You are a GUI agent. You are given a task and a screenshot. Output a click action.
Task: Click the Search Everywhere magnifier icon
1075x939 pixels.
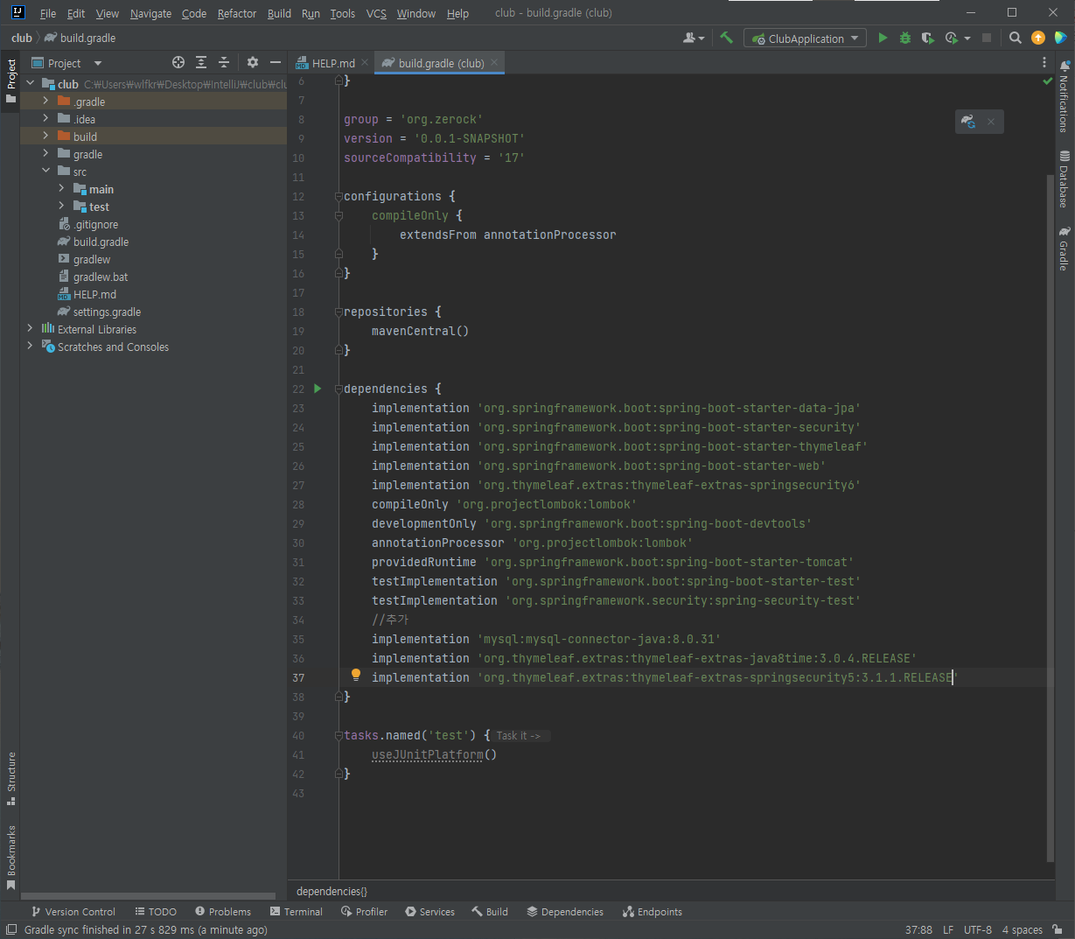coord(1015,38)
